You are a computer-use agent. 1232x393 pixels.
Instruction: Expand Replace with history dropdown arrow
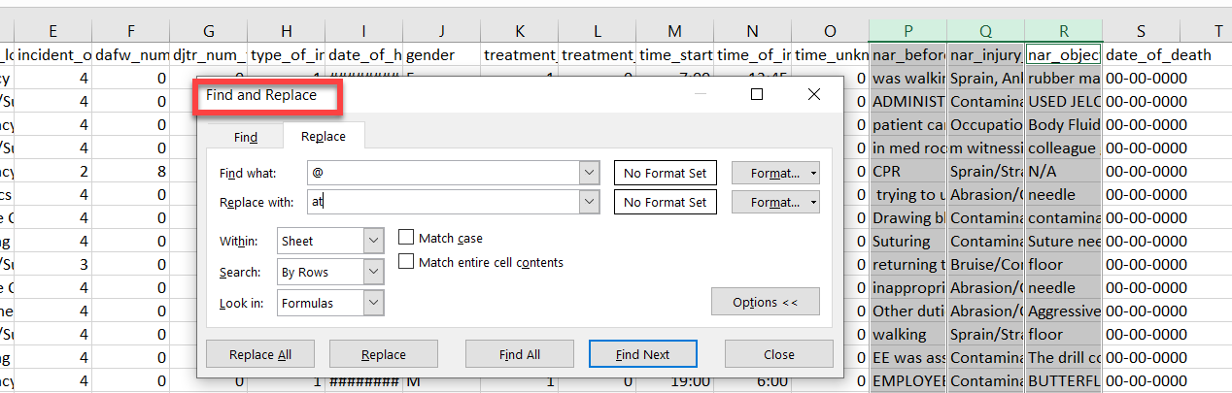588,202
